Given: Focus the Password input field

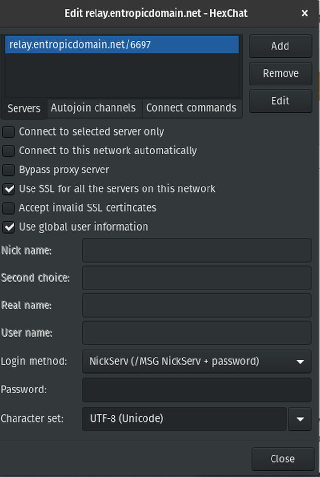Looking at the screenshot, I should coord(196,390).
